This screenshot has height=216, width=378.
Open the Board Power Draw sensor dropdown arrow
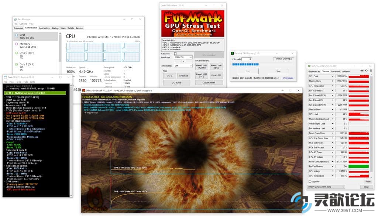pos(333,133)
